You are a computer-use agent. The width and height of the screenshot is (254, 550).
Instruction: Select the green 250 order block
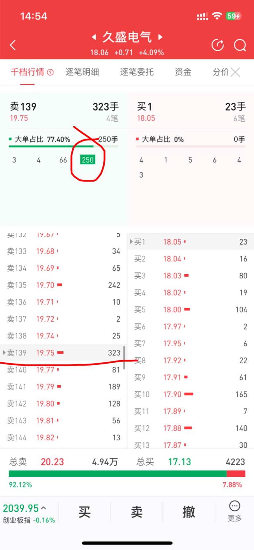[x=88, y=160]
